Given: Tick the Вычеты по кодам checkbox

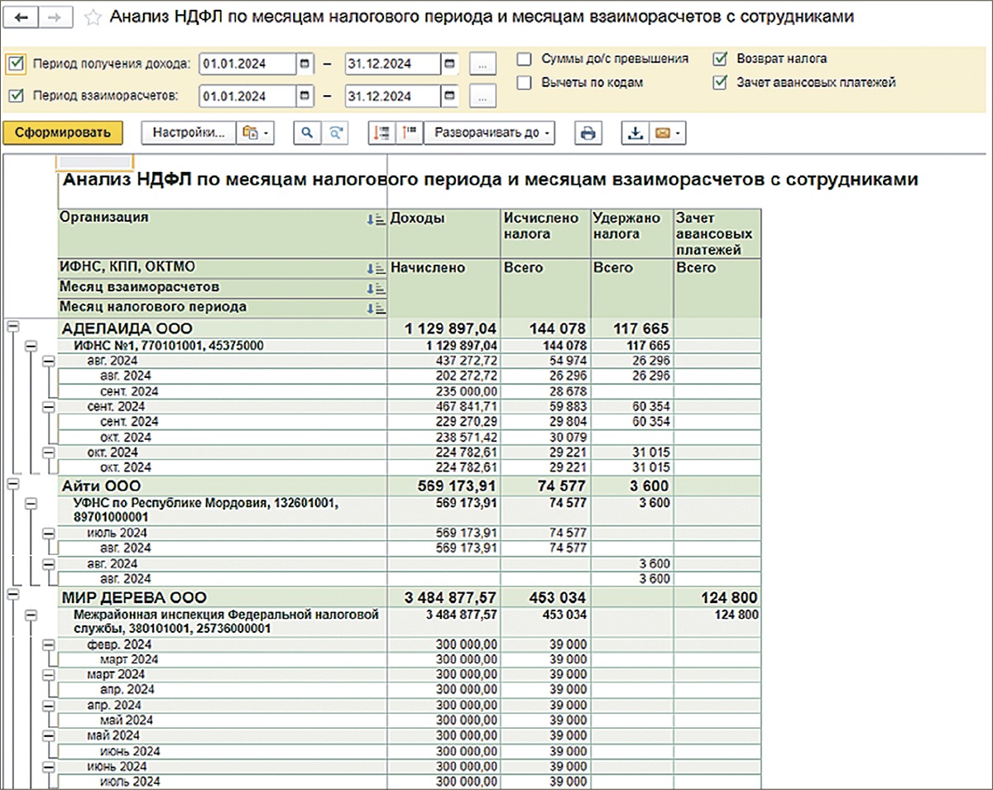Looking at the screenshot, I should 524,83.
